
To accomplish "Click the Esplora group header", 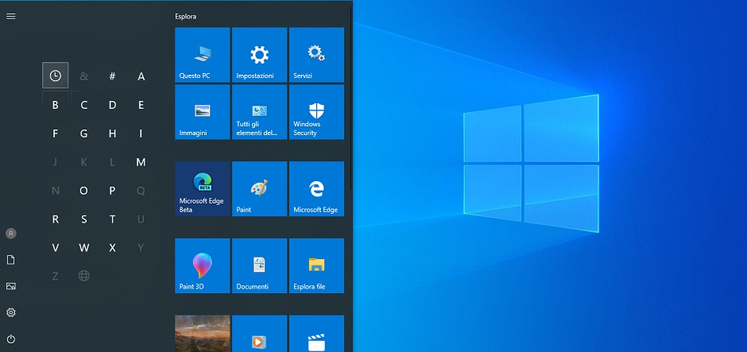I will 185,16.
